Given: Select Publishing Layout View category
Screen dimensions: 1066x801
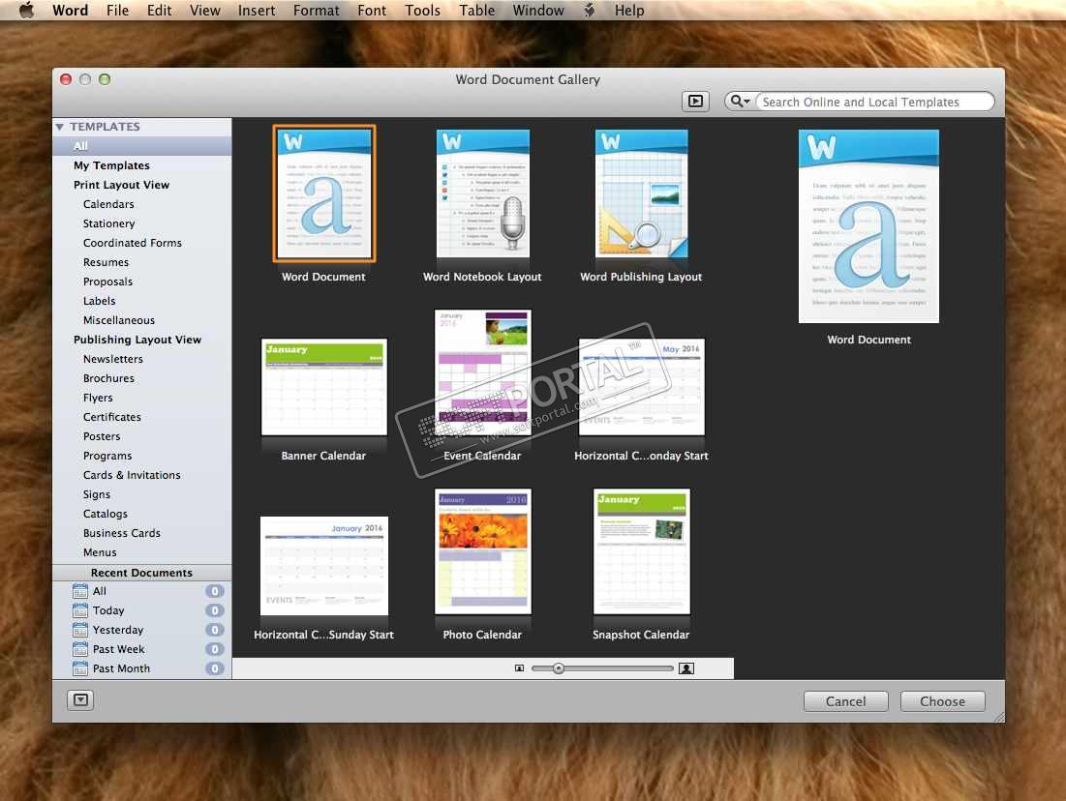Looking at the screenshot, I should click(137, 340).
